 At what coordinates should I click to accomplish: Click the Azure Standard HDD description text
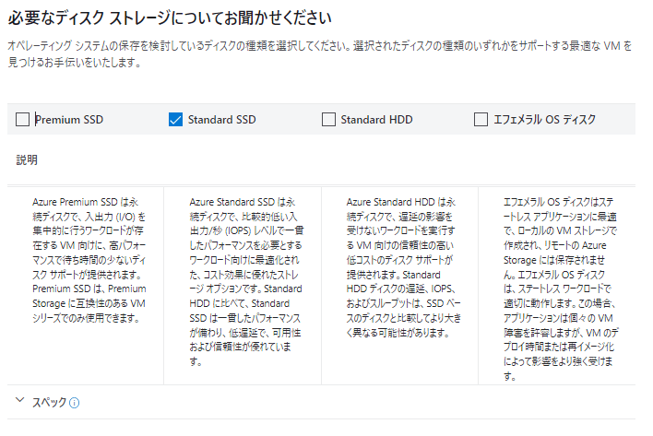[x=404, y=267]
